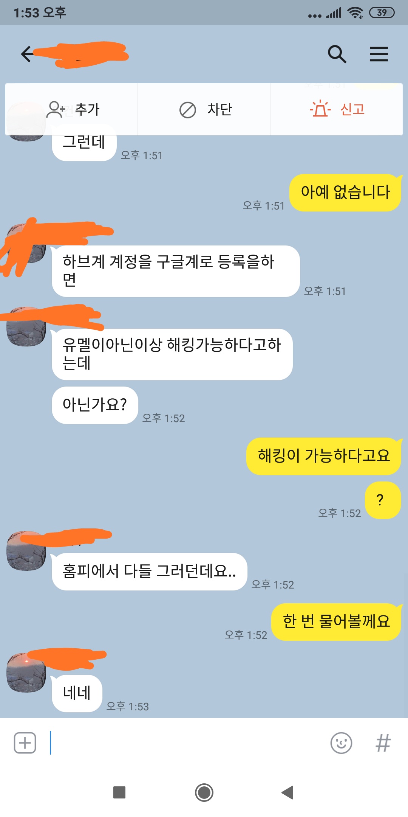
Task: Select the '아예 없습니다' yellow bubble
Action: (345, 193)
